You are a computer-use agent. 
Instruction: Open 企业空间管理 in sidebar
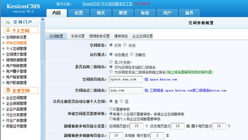[x=16, y=98]
